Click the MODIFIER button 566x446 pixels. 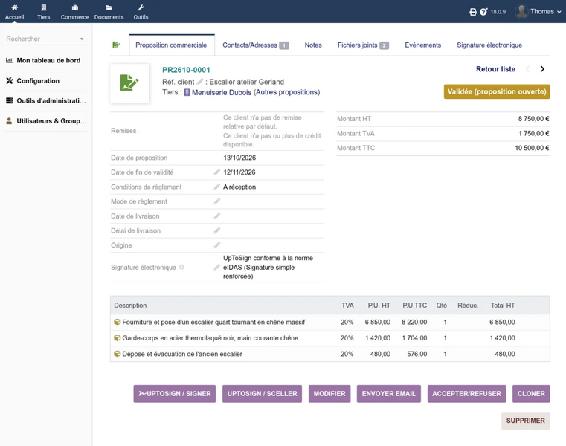pos(329,394)
